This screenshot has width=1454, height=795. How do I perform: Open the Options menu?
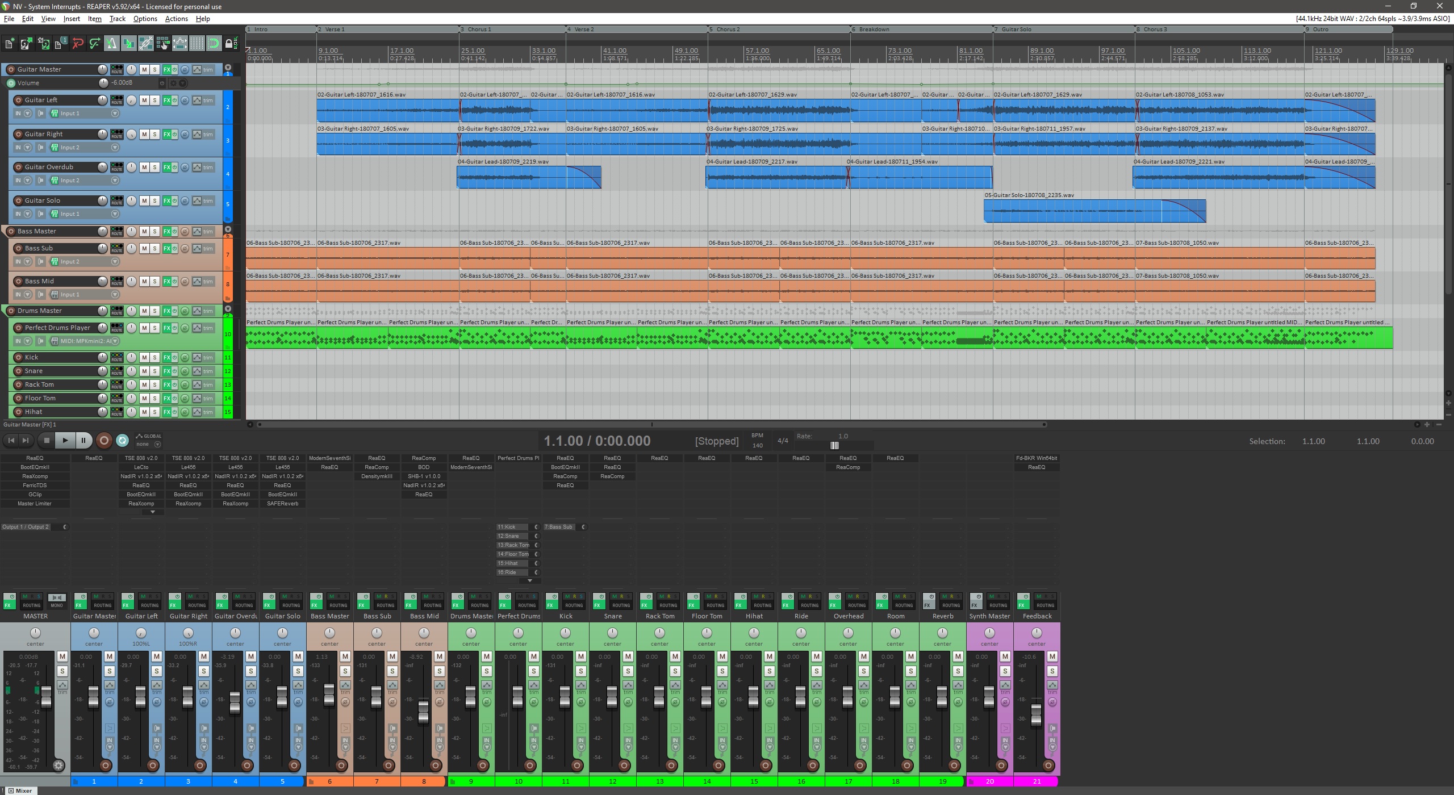point(145,18)
